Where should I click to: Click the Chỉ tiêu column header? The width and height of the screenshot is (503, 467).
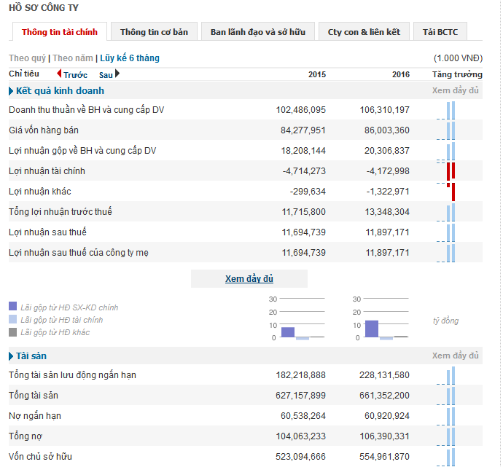pos(24,74)
